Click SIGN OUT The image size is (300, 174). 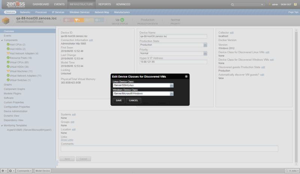(x=286, y=4)
